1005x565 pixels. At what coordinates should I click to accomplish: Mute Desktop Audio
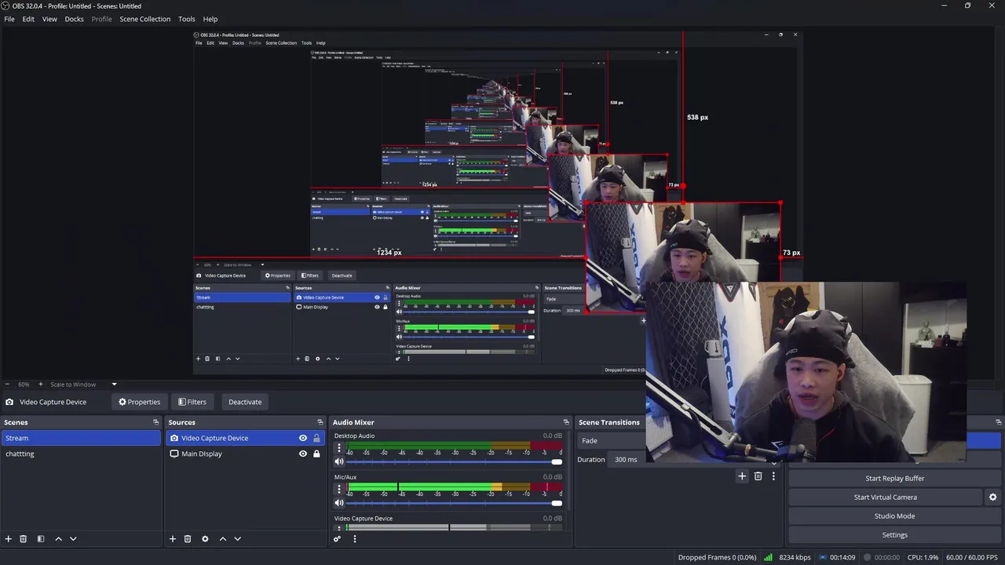(339, 461)
